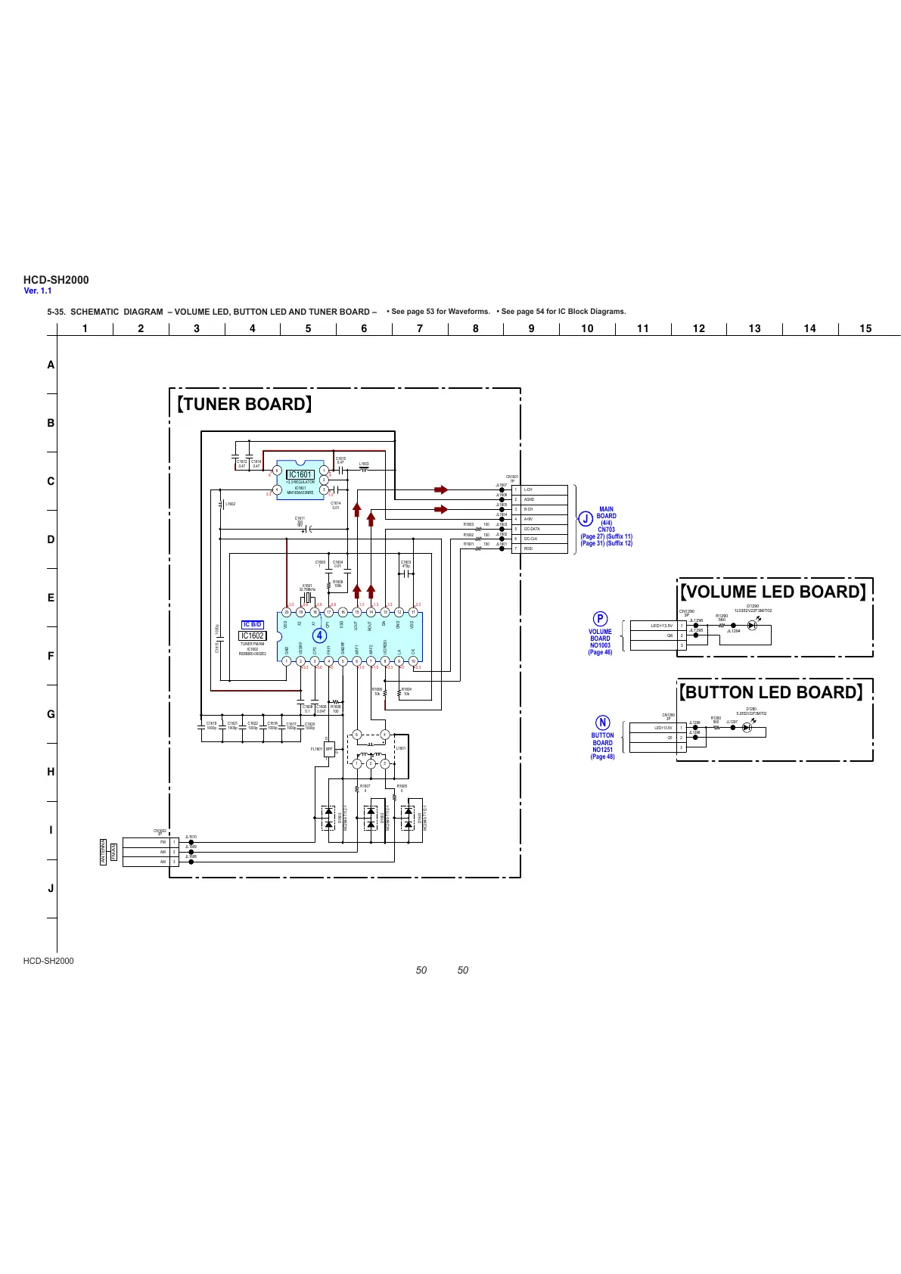Click the See page 53 for Waveforms note
This screenshot has height=1274, width=901.
pos(438,312)
